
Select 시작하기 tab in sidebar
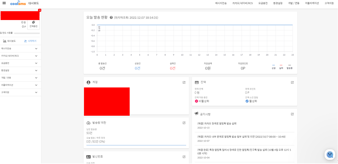pos(30,41)
